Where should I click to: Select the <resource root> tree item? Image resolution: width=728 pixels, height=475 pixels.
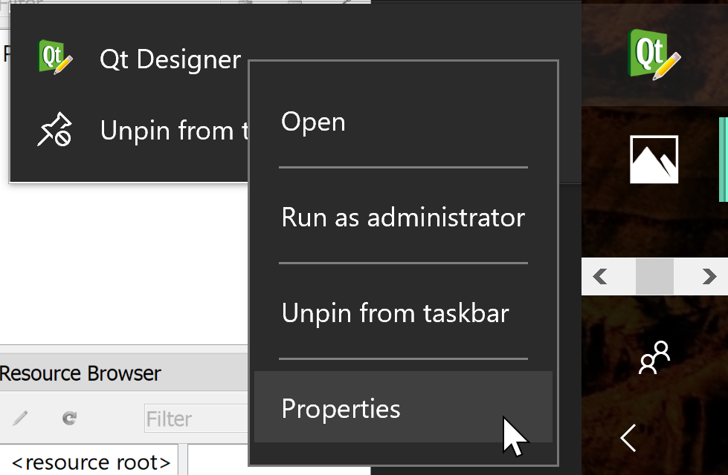[x=91, y=462]
